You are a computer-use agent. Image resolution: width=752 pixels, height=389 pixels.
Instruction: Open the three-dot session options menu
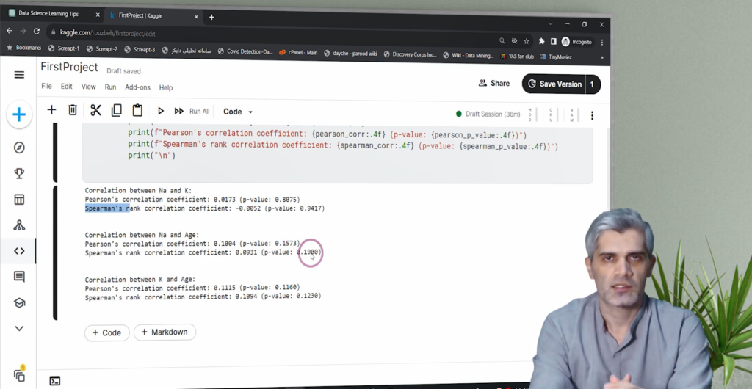pyautogui.click(x=592, y=115)
